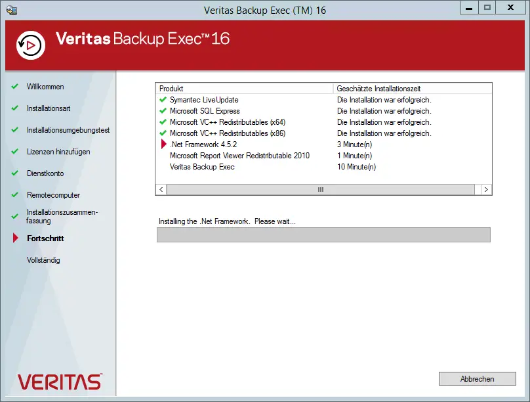The width and height of the screenshot is (530, 402).
Task: Click the installer icon in the title bar
Action: click(12, 10)
